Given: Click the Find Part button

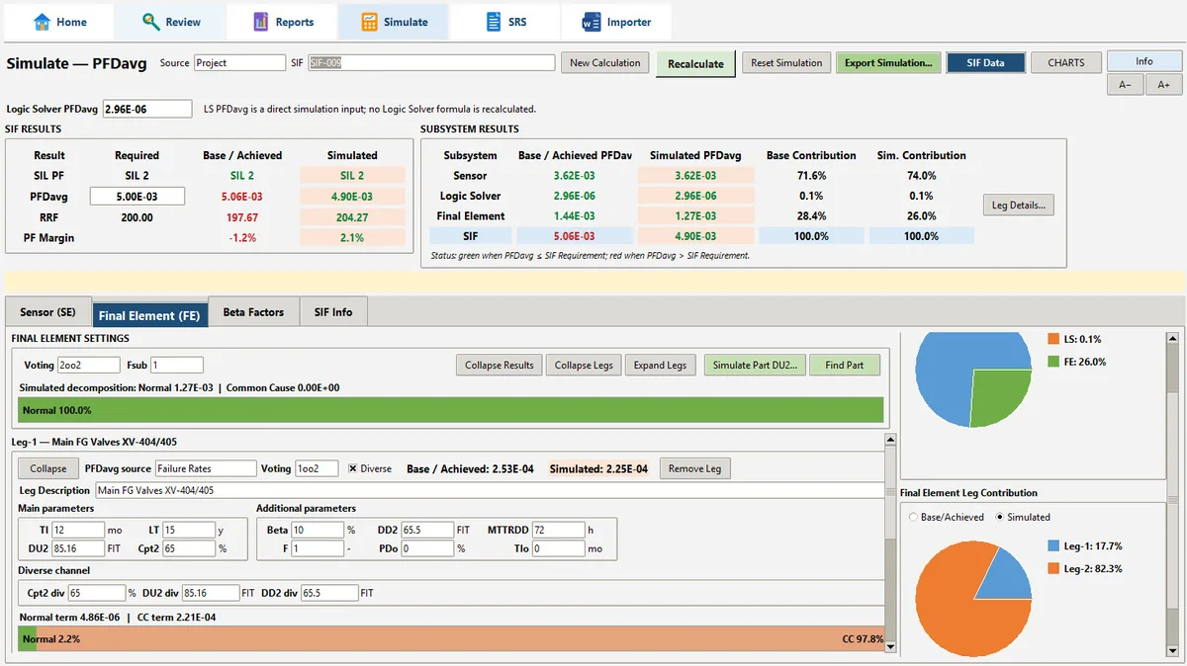Looking at the screenshot, I should coord(845,365).
